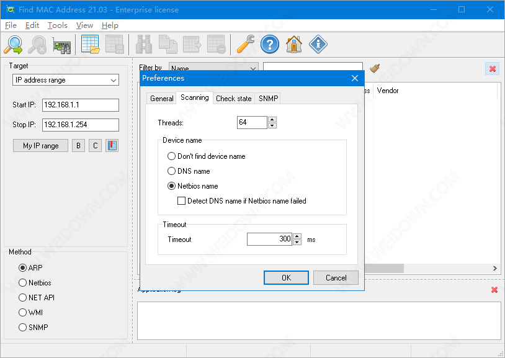Screen dimensions: 505x358
Task: Click the C class range button
Action: click(x=95, y=146)
